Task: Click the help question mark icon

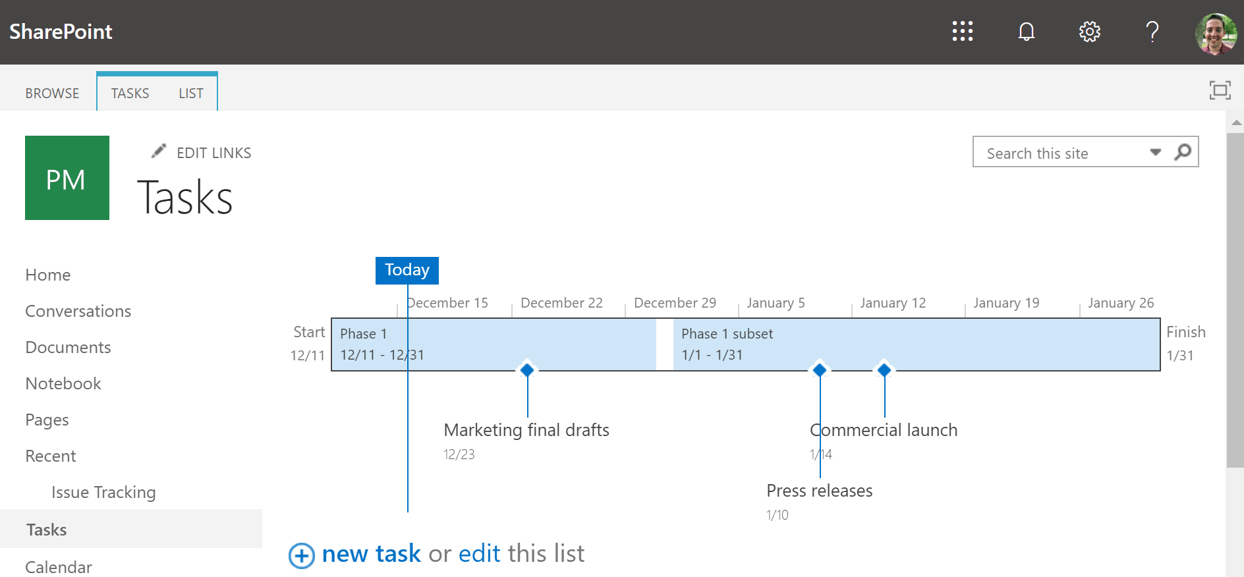Action: point(1152,32)
